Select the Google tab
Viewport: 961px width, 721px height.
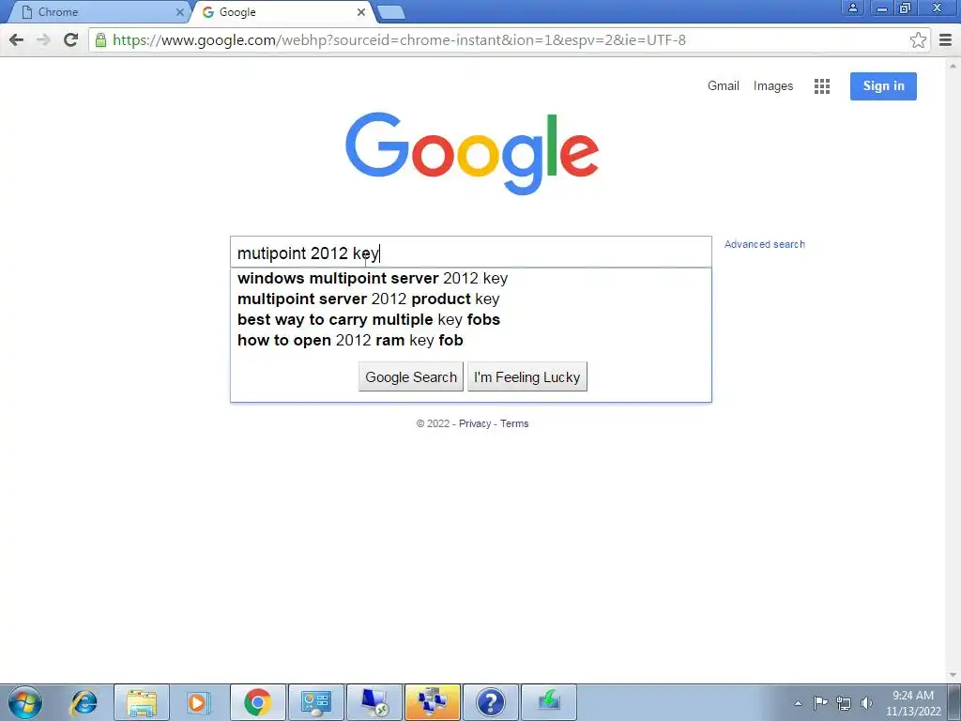click(282, 12)
